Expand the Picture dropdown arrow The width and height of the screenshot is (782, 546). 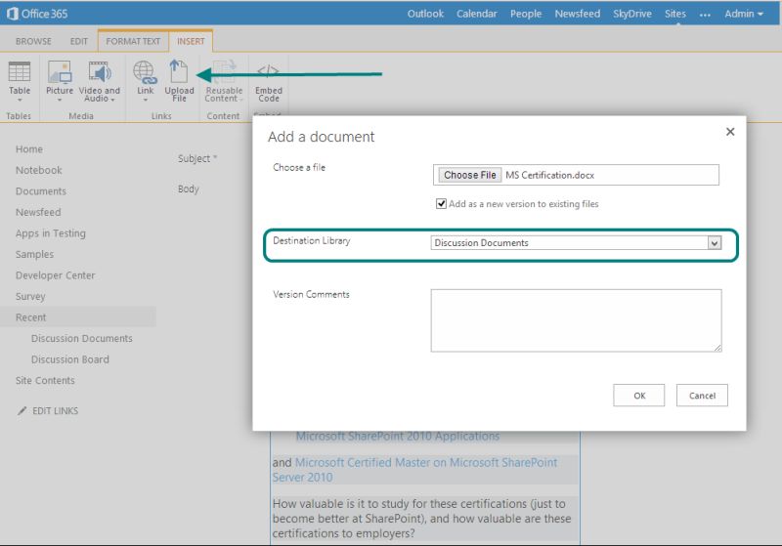tap(60, 101)
